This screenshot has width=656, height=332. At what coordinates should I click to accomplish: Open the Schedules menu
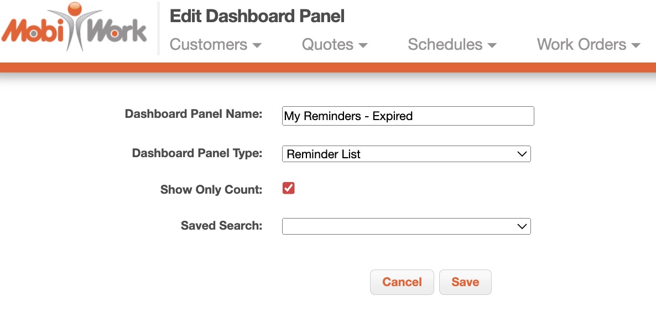click(x=445, y=45)
